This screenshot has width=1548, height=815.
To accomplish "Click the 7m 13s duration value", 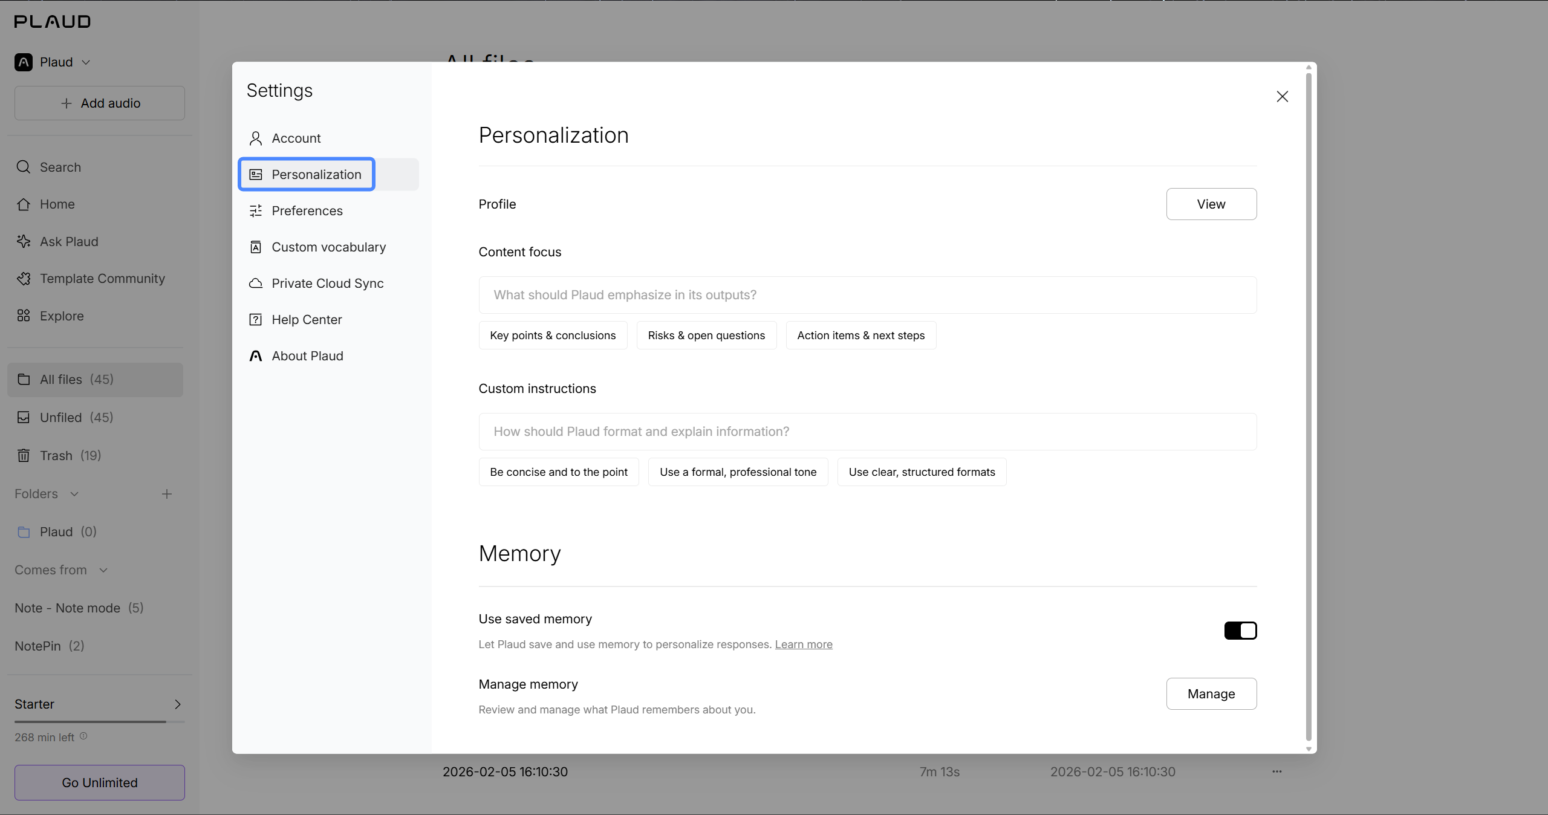I will [940, 772].
